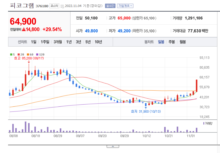The width and height of the screenshot is (220, 153).
Task: Click the 실시간 real-time button
Action: [110, 6]
